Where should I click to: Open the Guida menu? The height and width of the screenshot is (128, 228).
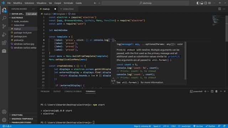click(79, 3)
